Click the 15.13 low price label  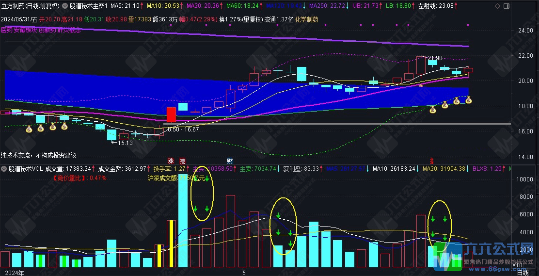point(125,143)
